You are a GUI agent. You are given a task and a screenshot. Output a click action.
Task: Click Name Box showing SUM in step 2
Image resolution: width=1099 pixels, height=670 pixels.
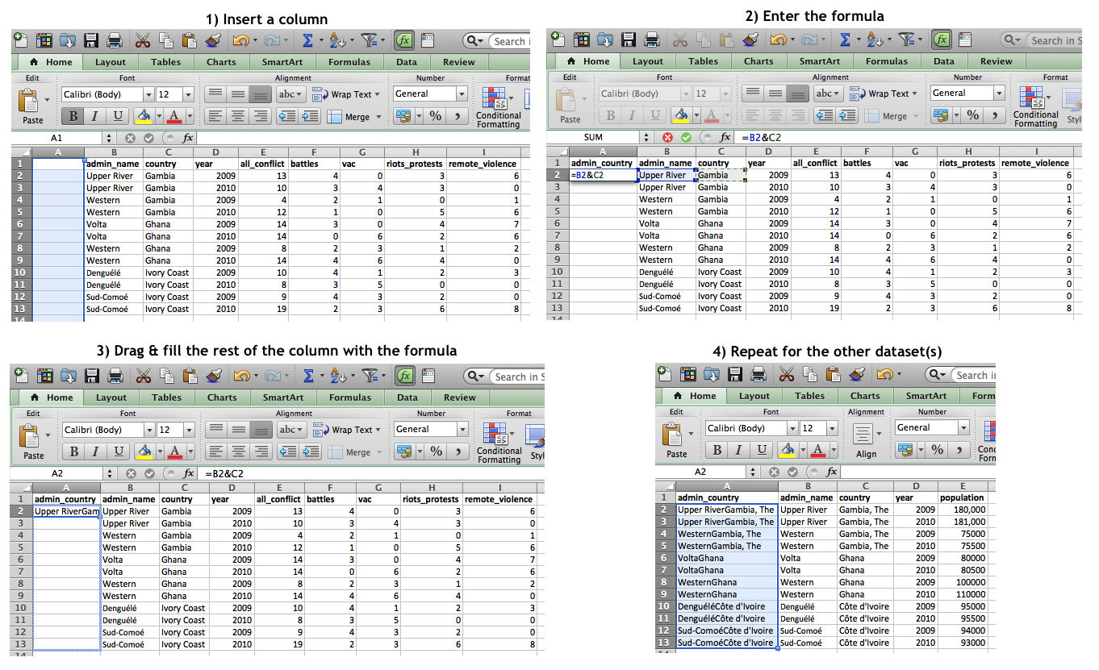click(593, 137)
